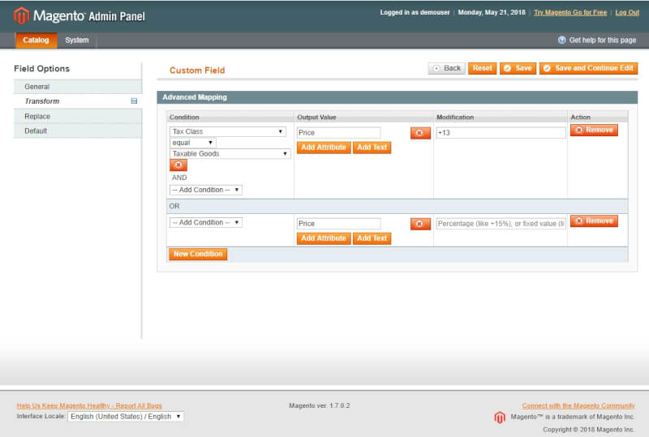Image resolution: width=649 pixels, height=437 pixels.
Task: Click the New Condition button
Action: tap(198, 254)
